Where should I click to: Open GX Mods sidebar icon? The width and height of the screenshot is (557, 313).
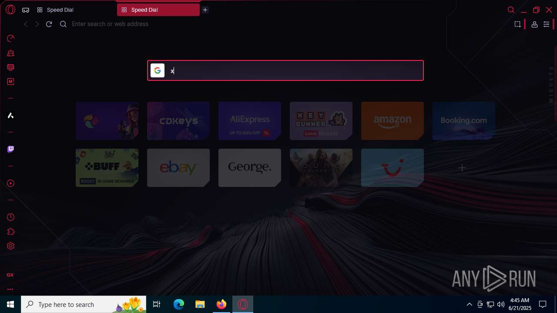[x=10, y=81]
